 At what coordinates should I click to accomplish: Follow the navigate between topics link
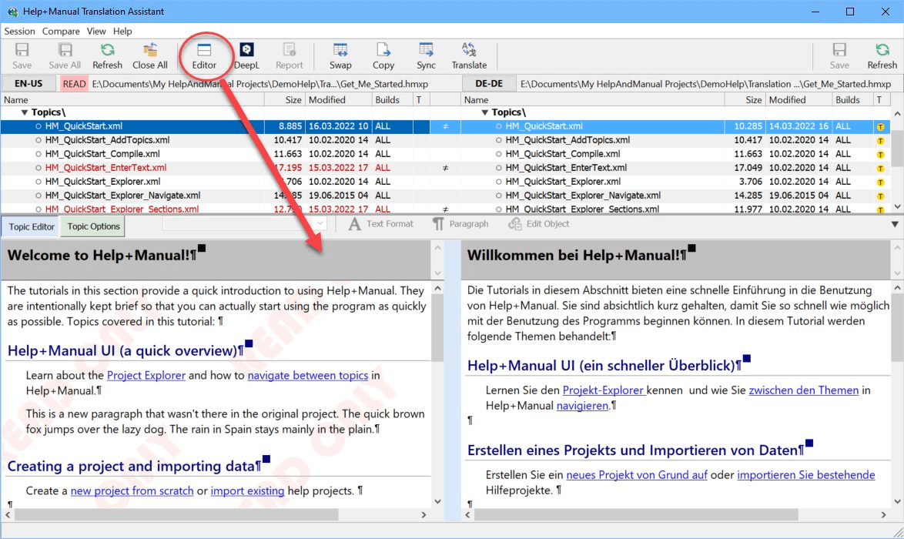tap(308, 375)
